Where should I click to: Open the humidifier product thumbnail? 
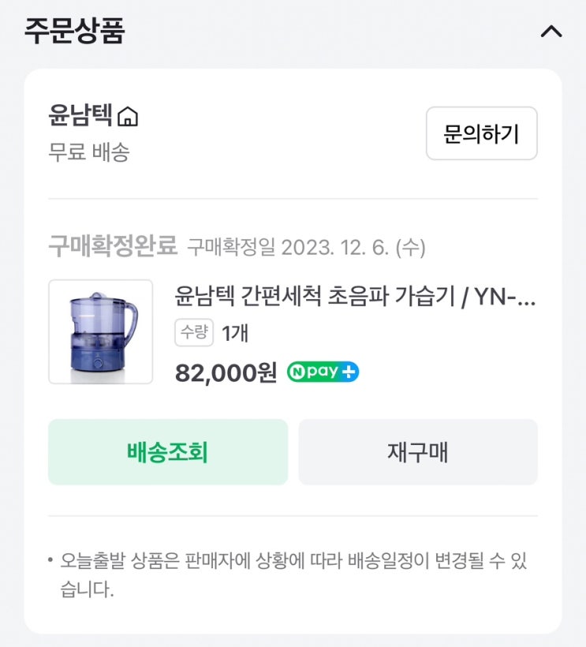tap(100, 331)
